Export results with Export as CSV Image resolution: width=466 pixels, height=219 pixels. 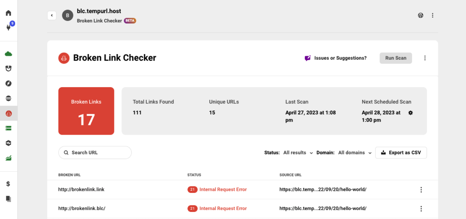click(x=401, y=153)
